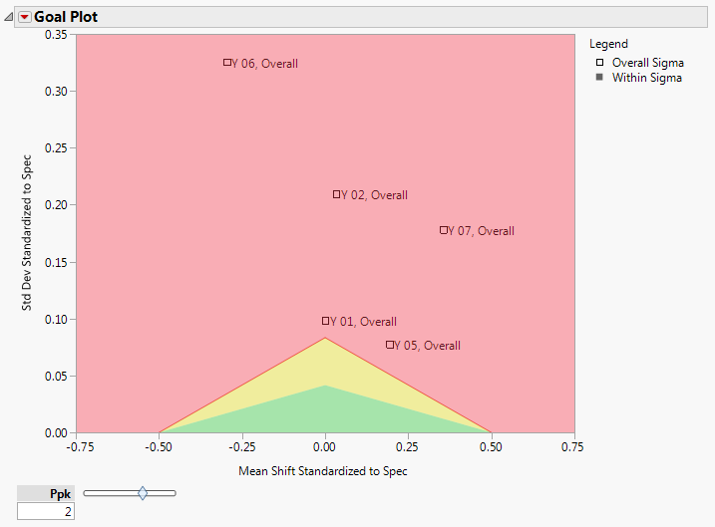Image resolution: width=715 pixels, height=527 pixels.
Task: Select the Overall Sigma legend label
Action: (648, 63)
